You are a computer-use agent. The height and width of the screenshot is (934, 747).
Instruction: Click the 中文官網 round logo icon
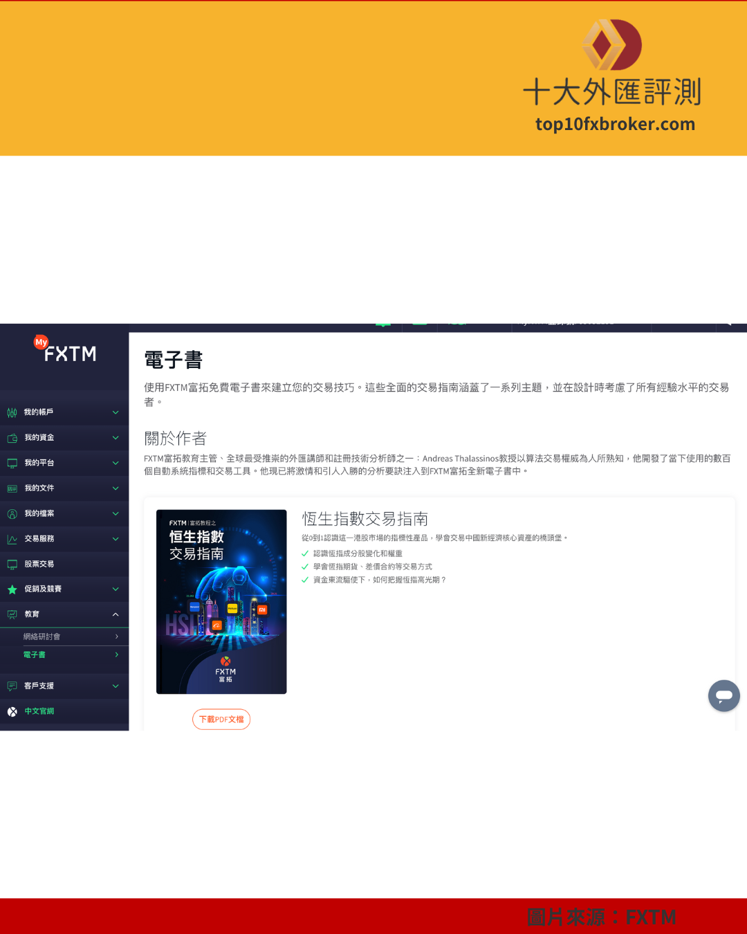[x=12, y=711]
